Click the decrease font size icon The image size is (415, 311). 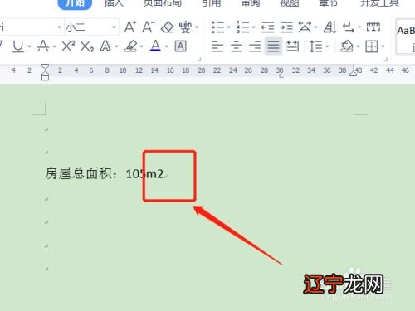click(148, 27)
